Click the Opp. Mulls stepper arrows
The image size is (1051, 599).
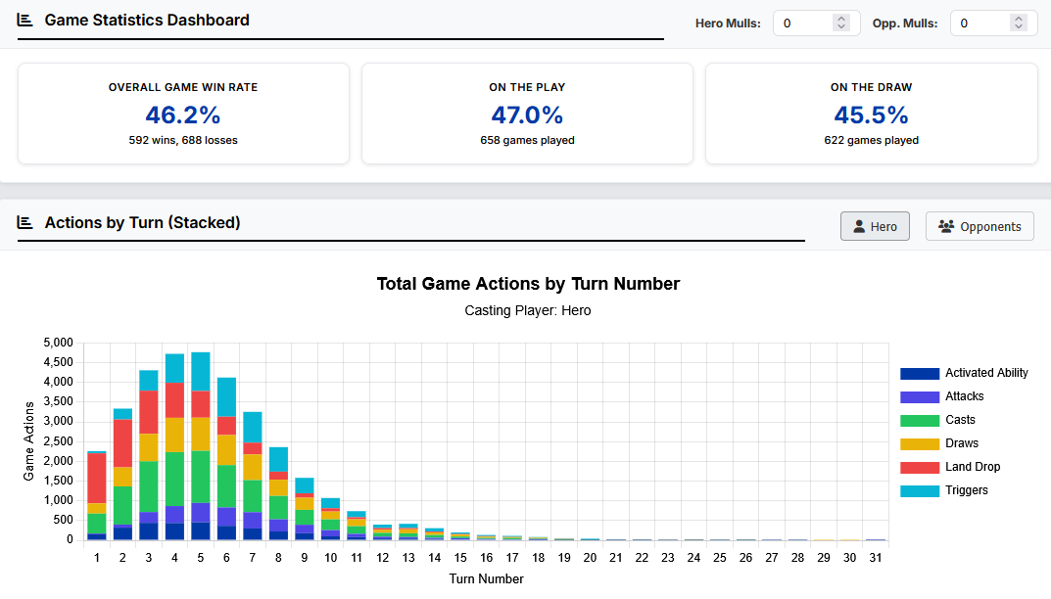pos(1018,23)
